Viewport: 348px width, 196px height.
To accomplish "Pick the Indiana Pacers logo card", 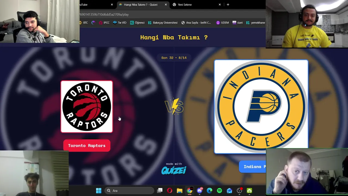I will tap(261, 107).
